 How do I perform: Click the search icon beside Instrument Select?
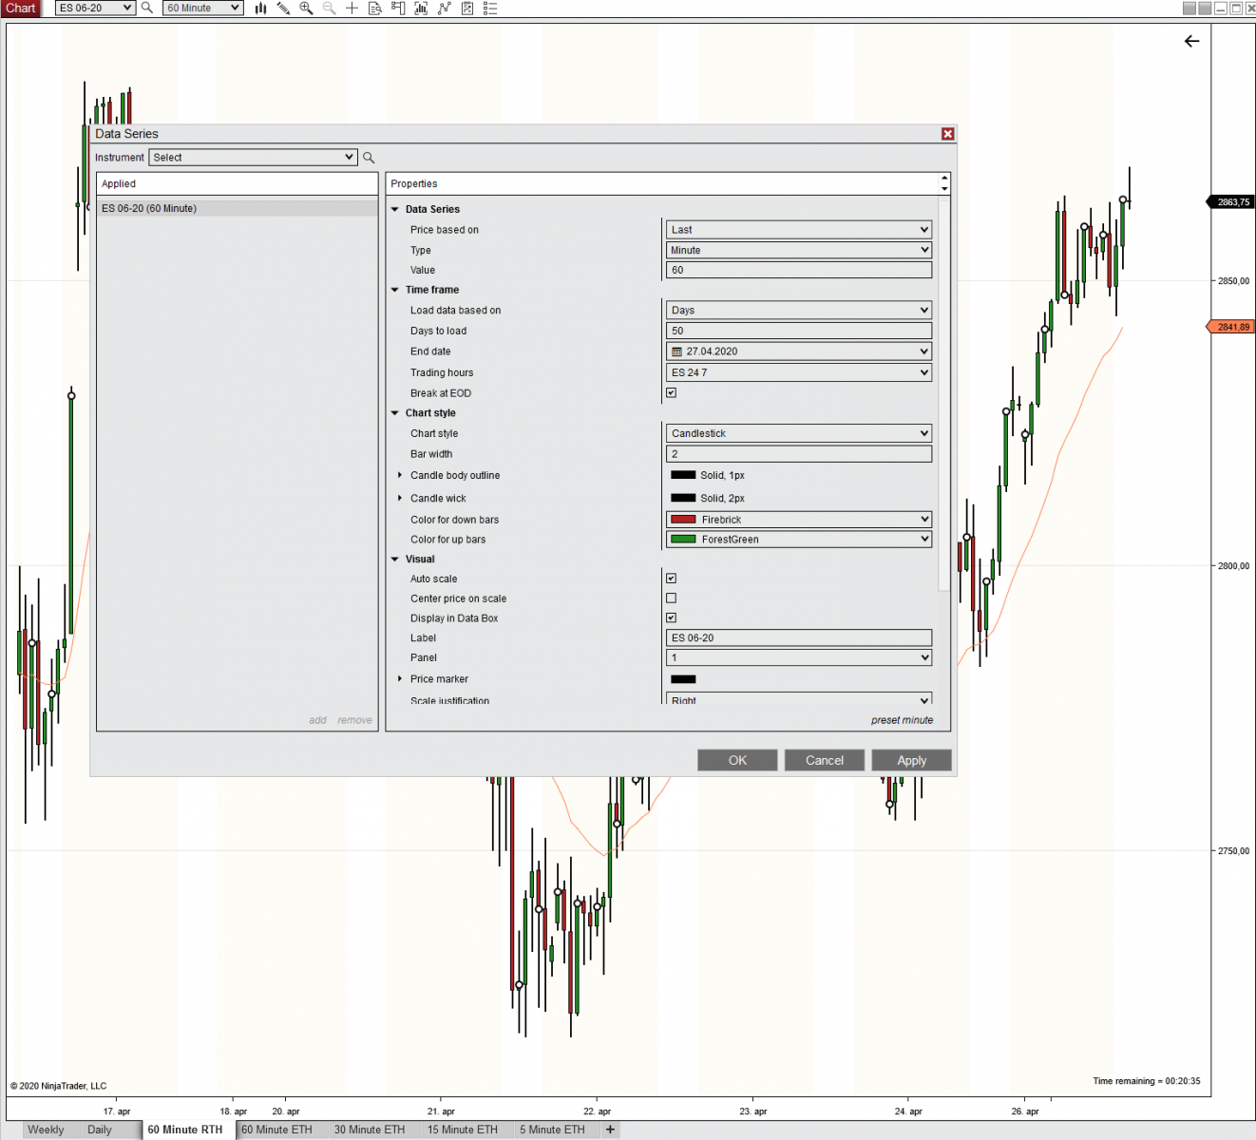point(369,158)
